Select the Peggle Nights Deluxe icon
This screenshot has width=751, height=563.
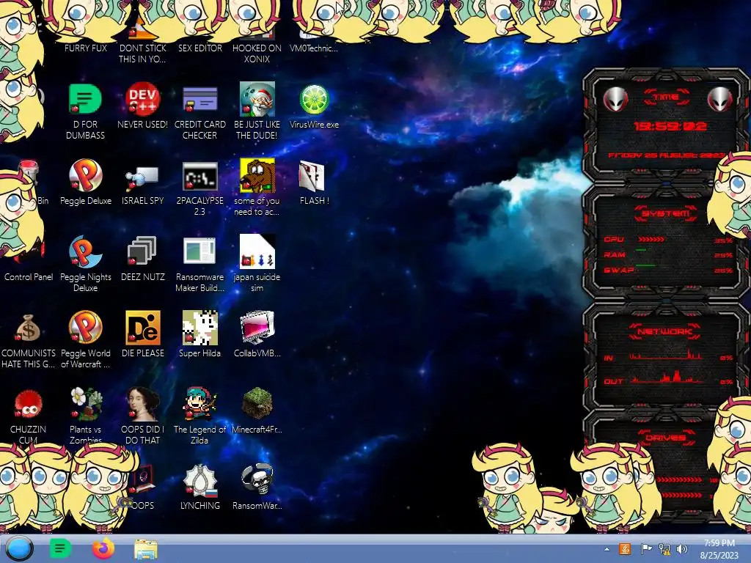pos(85,251)
